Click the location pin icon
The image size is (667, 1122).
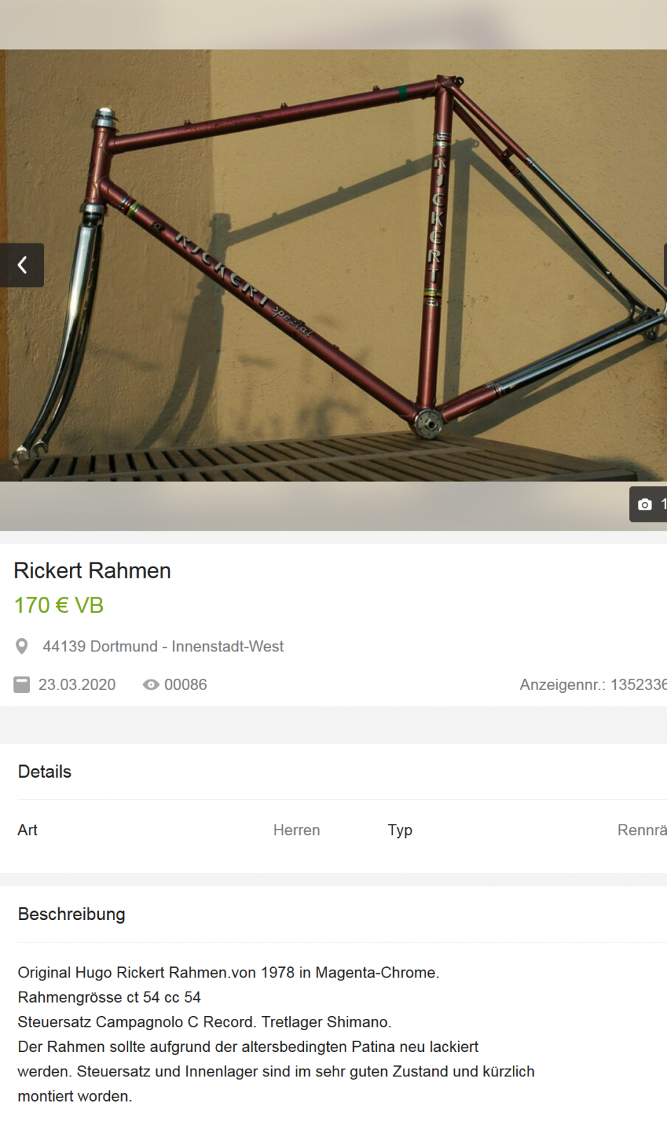(x=22, y=647)
